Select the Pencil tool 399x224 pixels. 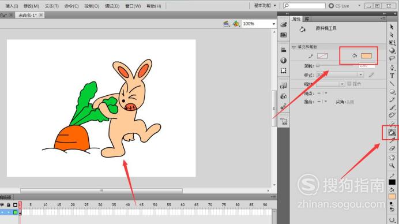392,100
